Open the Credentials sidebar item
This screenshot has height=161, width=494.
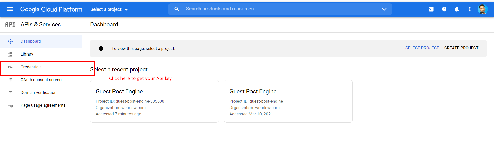pos(31,67)
